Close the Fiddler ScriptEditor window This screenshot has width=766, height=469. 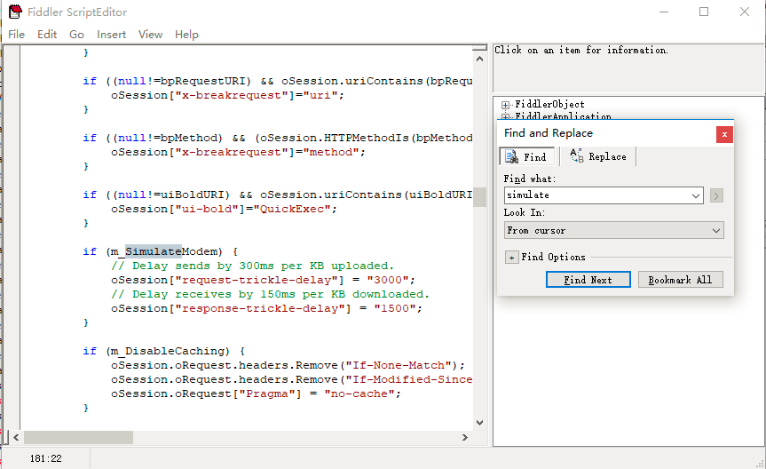[745, 12]
